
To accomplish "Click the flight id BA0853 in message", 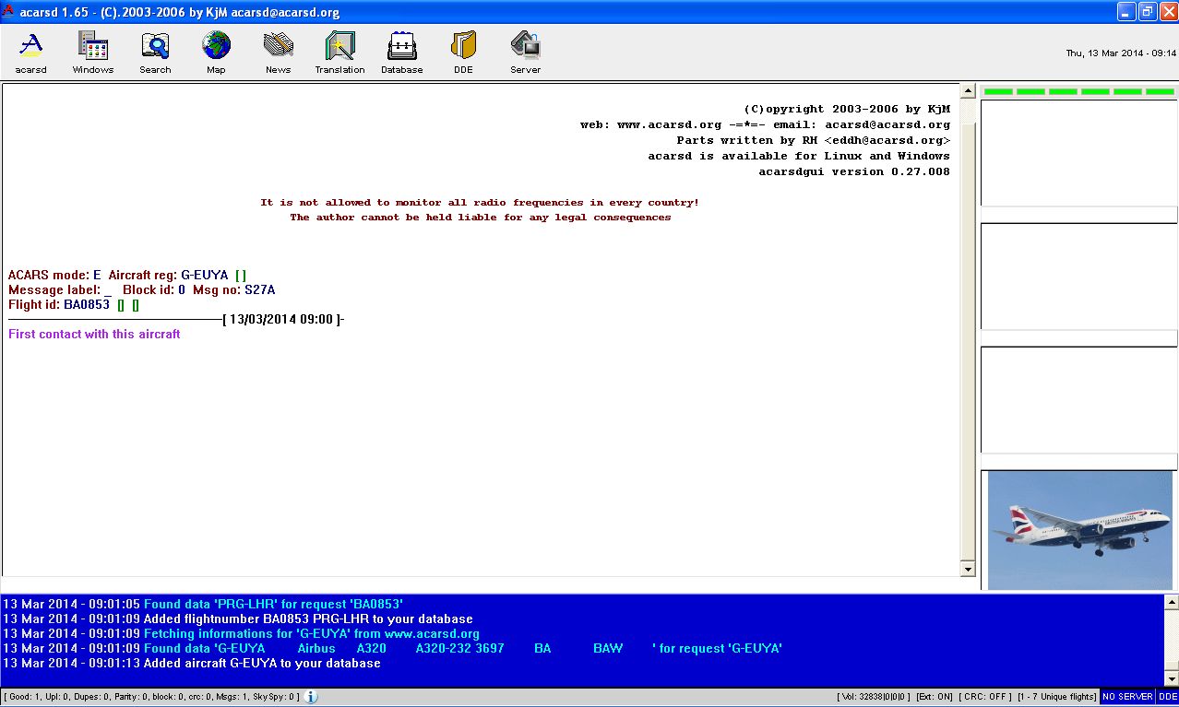I will (87, 304).
